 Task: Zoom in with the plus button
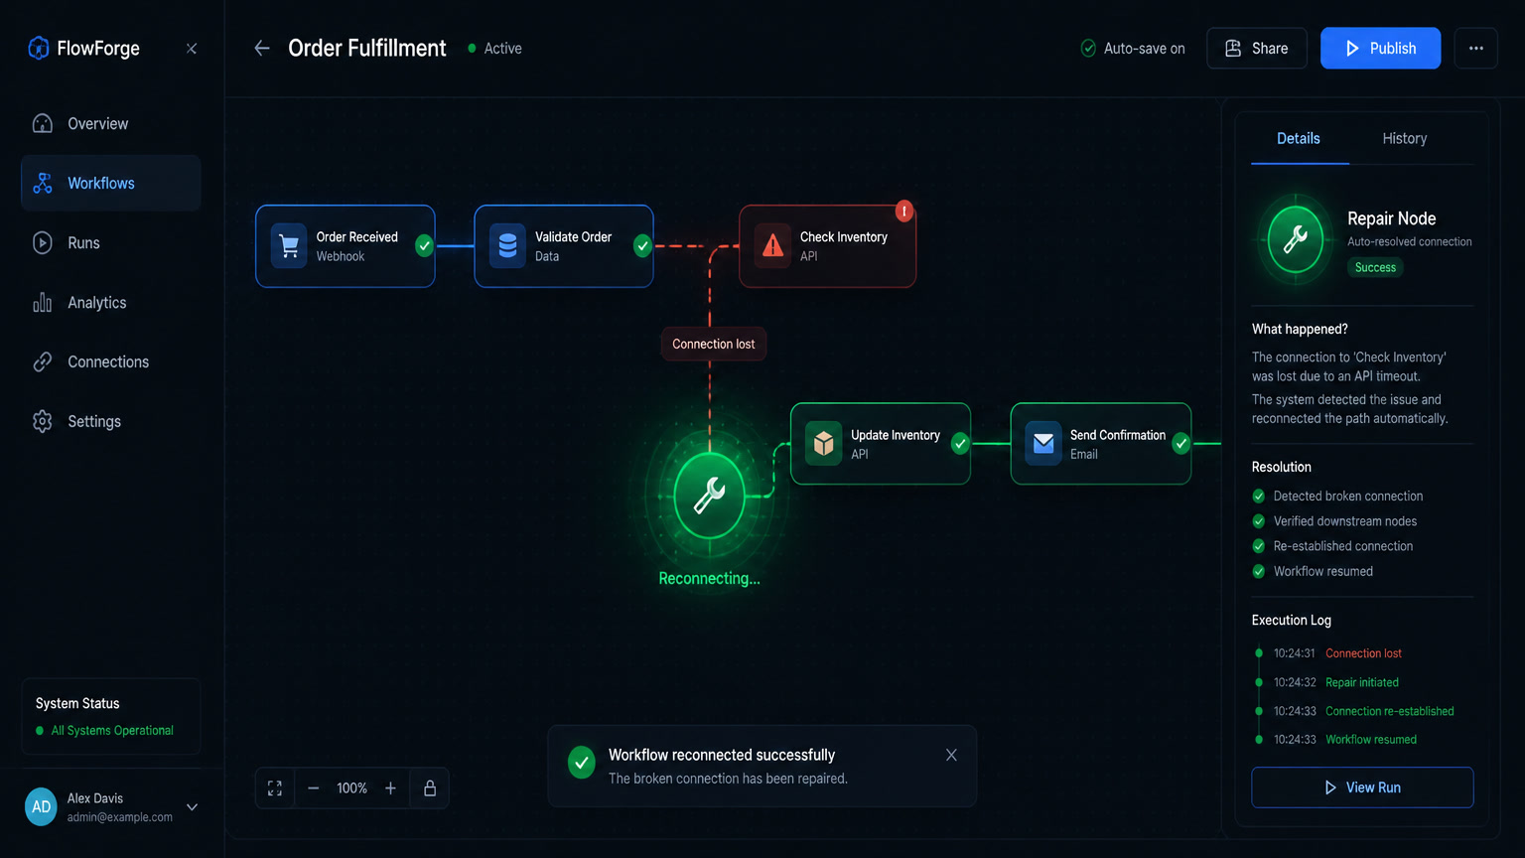391,788
